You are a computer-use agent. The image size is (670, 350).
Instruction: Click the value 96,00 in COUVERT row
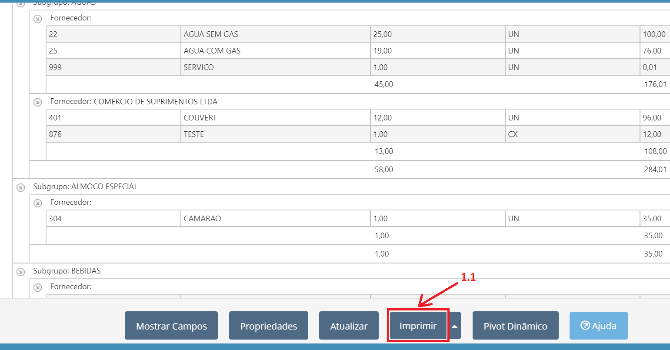(x=655, y=118)
